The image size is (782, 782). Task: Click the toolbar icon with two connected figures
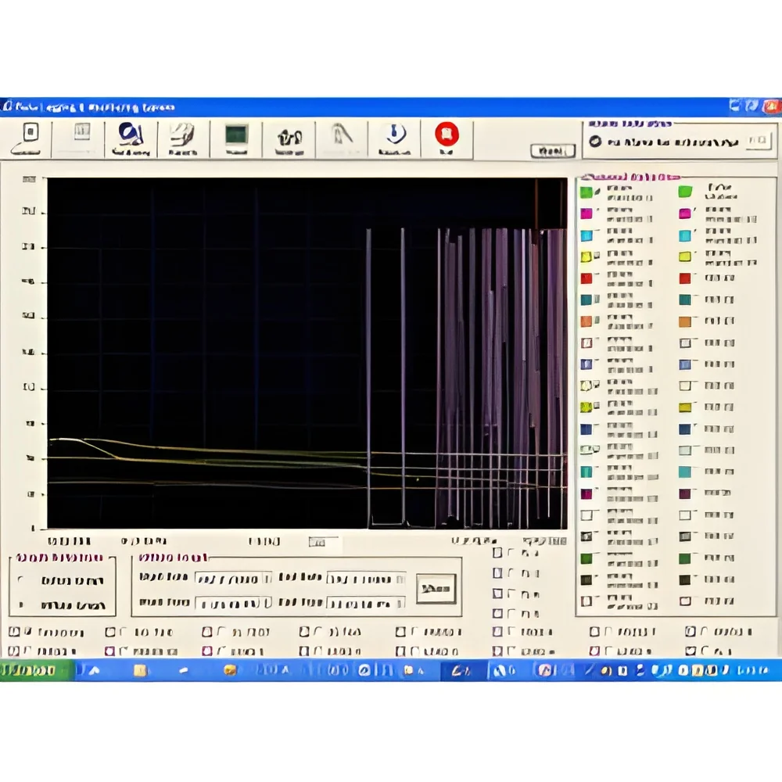pyautogui.click(x=290, y=137)
